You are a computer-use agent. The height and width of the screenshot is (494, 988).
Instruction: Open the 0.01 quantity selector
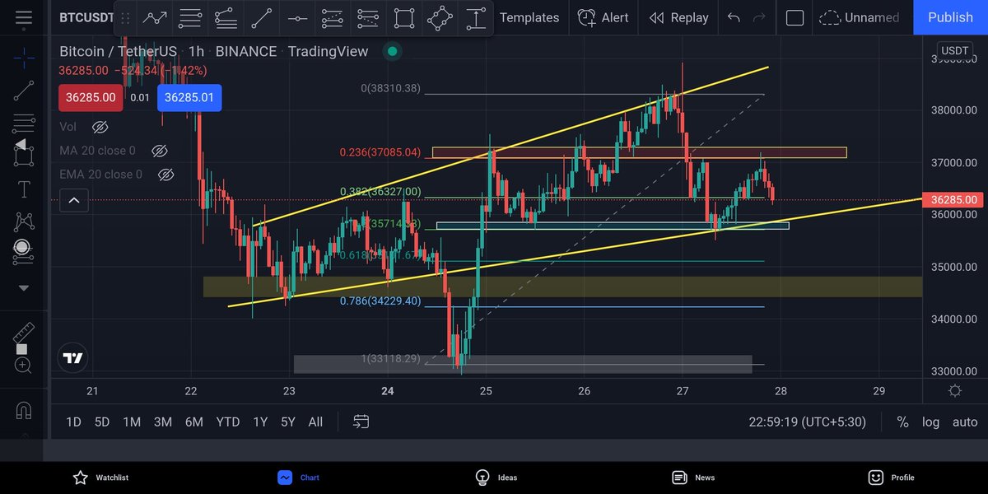[x=141, y=98]
